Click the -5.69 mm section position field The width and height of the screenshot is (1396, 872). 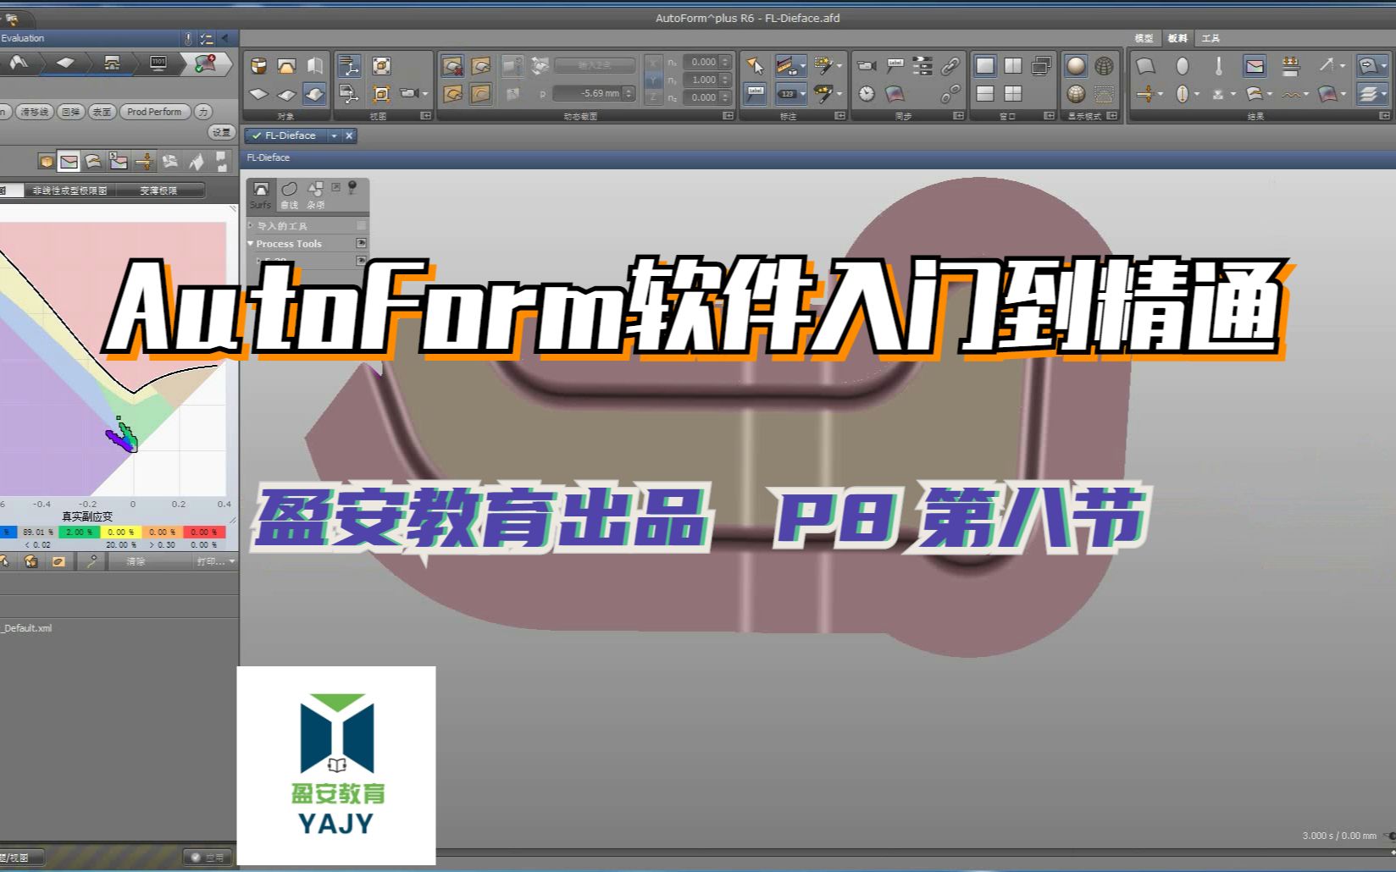pyautogui.click(x=593, y=93)
